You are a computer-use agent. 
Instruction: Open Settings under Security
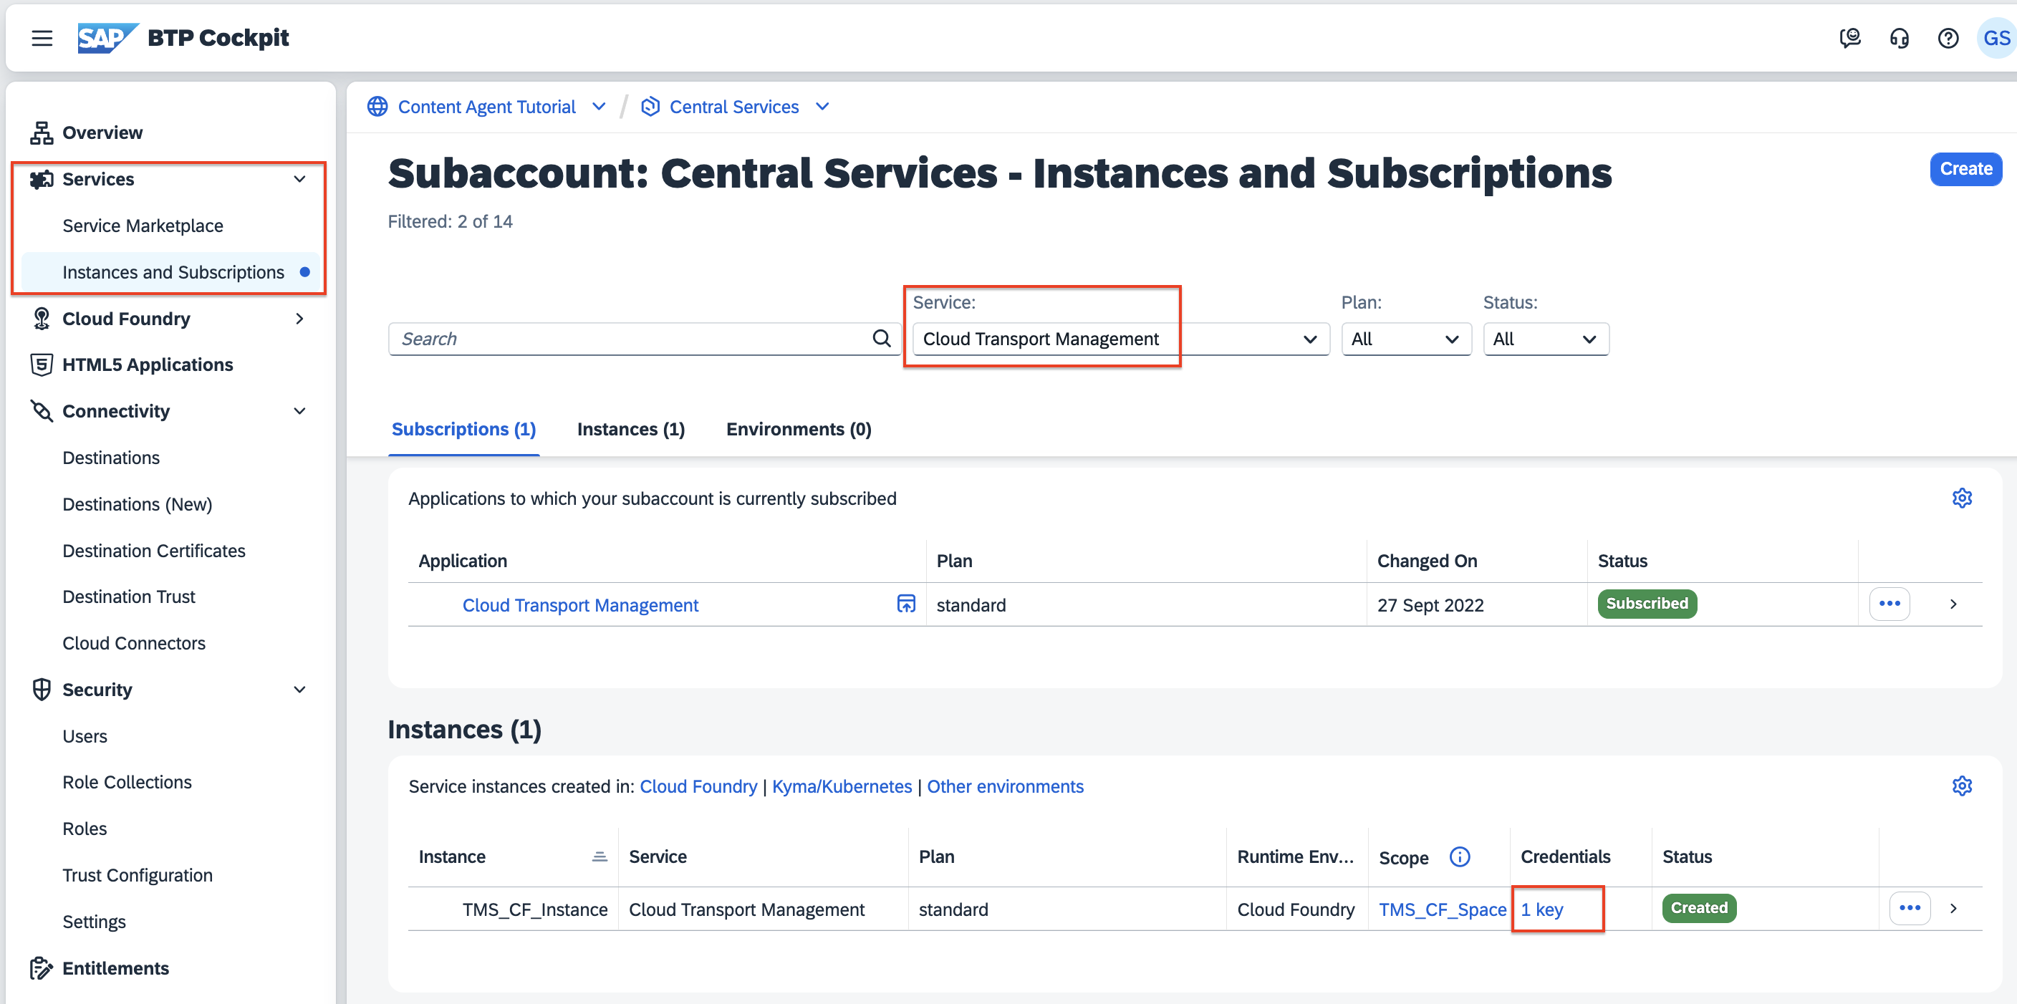point(94,921)
